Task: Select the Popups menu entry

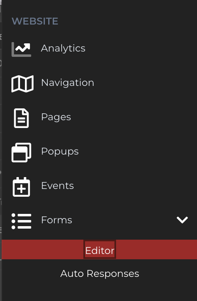Action: click(x=60, y=151)
